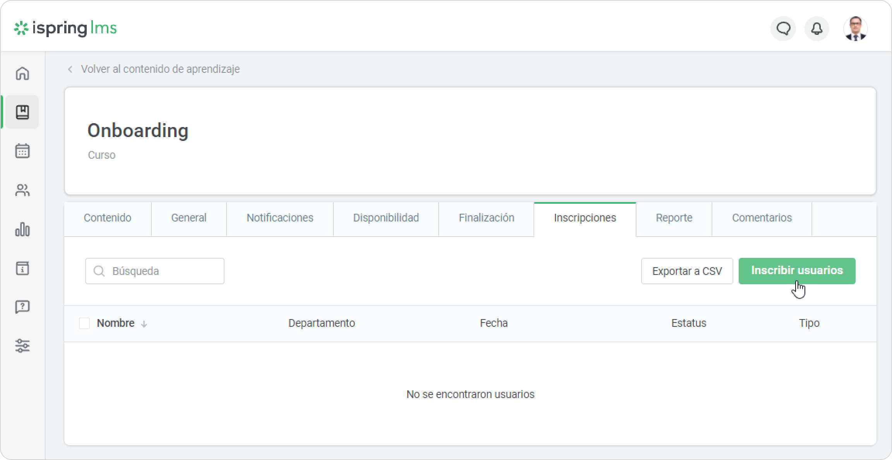Image resolution: width=892 pixels, height=460 pixels.
Task: Sort by Nombre using arrow
Action: pos(144,324)
